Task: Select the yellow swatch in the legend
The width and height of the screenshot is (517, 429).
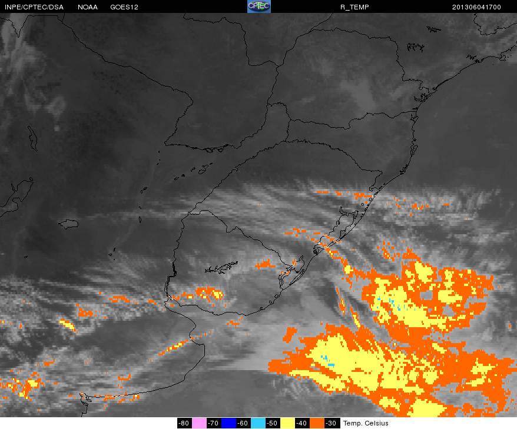Action: tap(288, 423)
